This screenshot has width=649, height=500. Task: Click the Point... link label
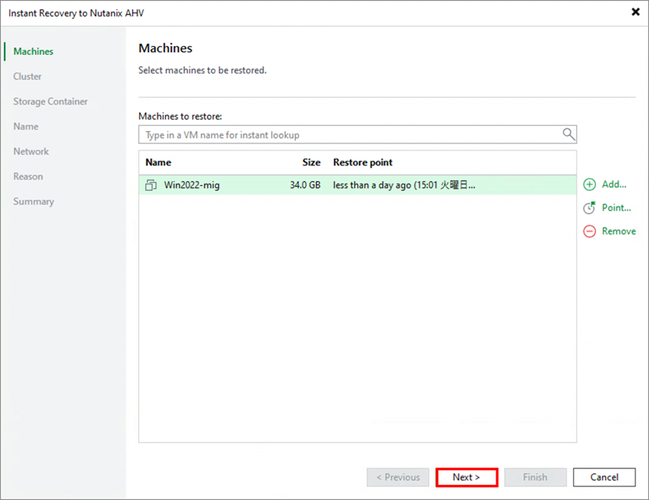pos(617,207)
